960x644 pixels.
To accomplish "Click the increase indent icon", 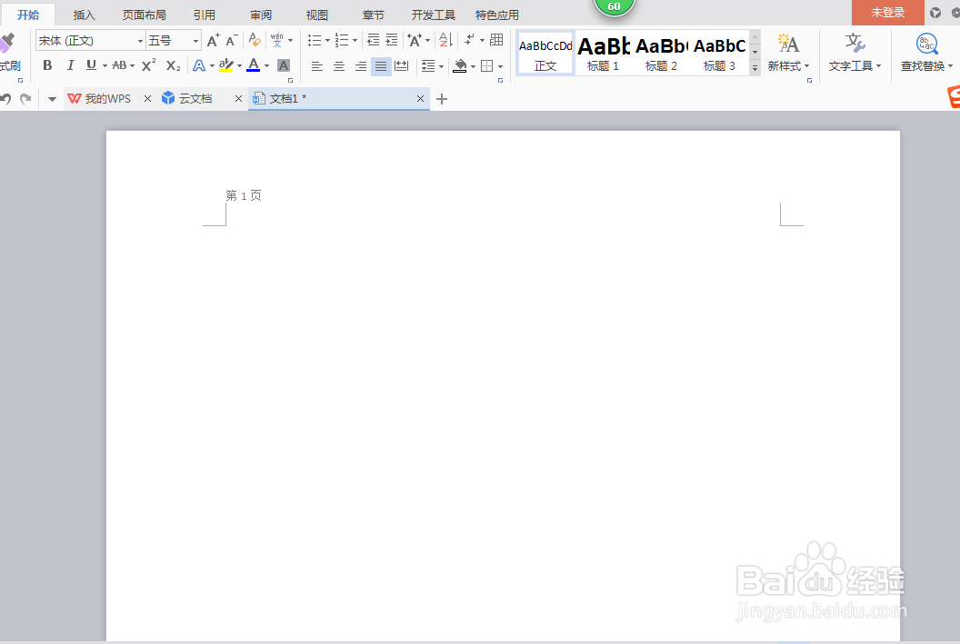I will [x=392, y=40].
